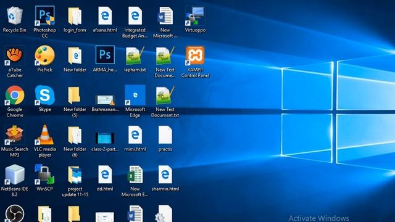Select the OBS Studio icon in bottom row
The image size is (395, 222).
[x=15, y=213]
